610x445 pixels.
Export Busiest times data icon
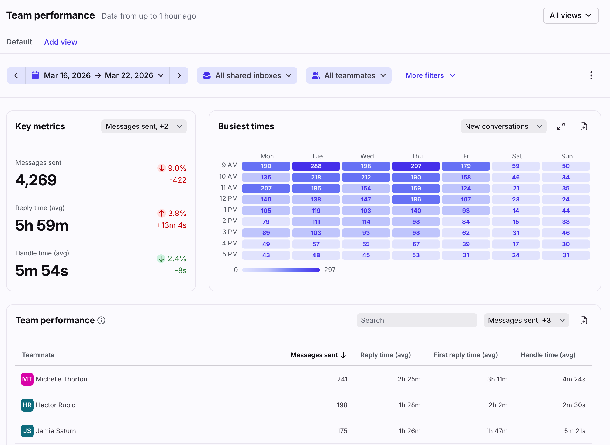584,126
